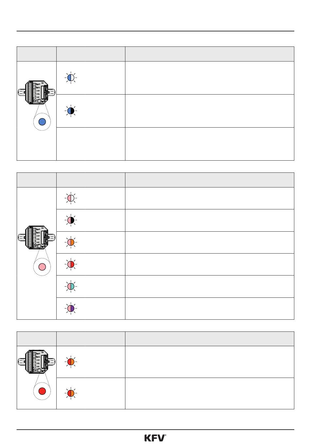This screenshot has height=445, width=311.
Task: Click the gray header row of the first table
Action: pos(155,54)
